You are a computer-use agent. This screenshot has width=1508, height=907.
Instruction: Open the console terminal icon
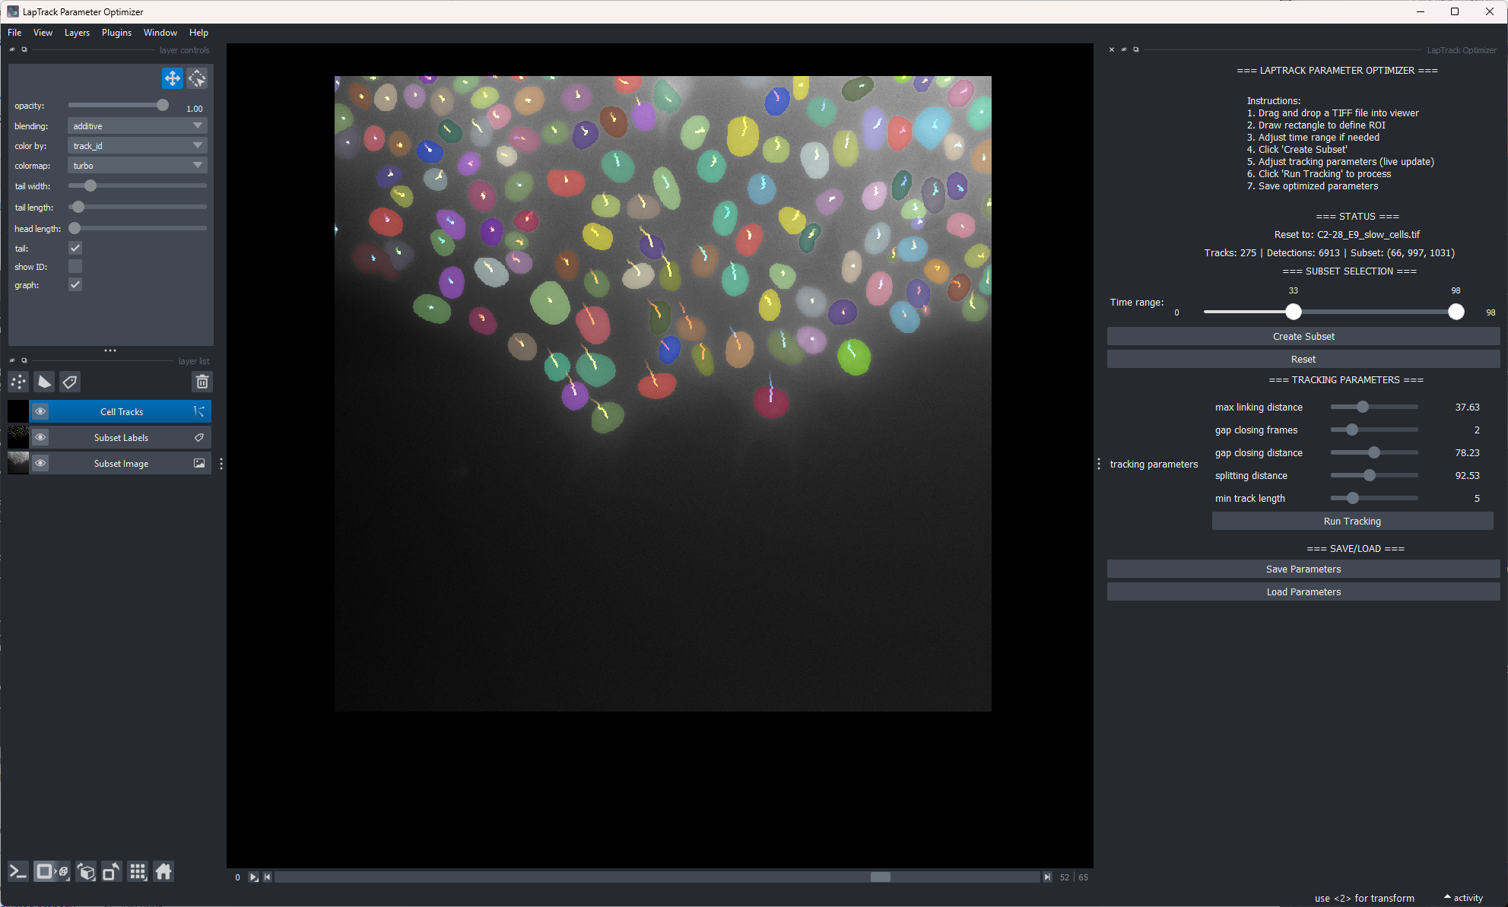[18, 871]
